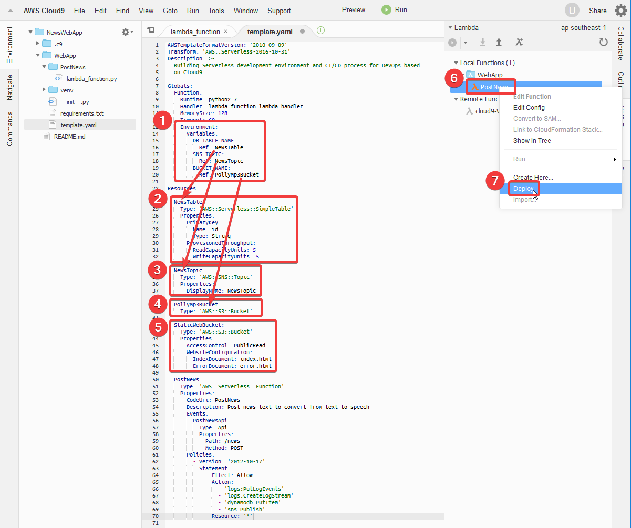Click the WebApp Lambda folder icon
This screenshot has width=631, height=528.
(x=470, y=75)
